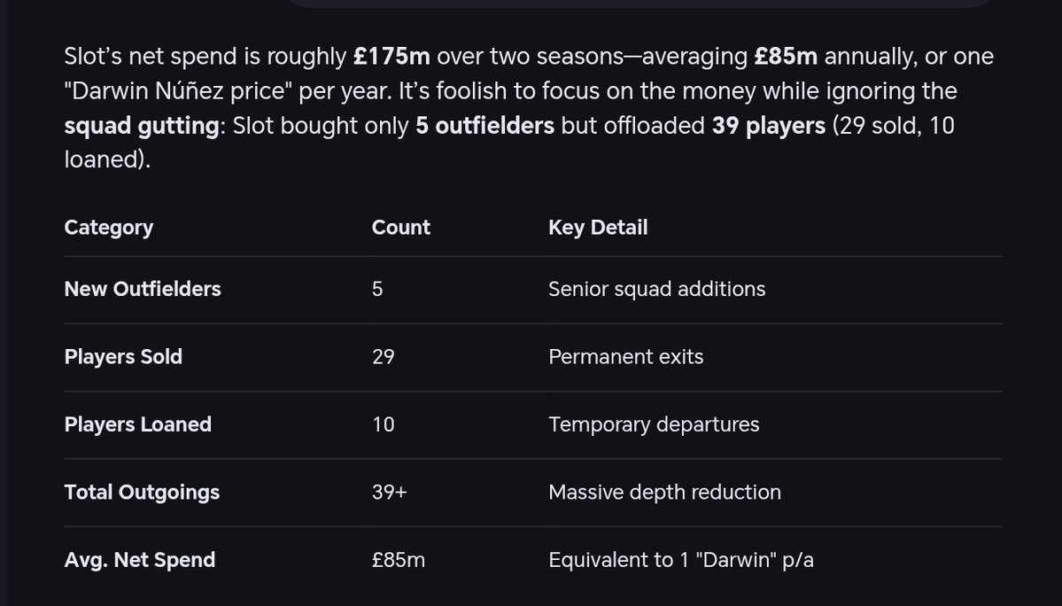1062x606 pixels.
Task: Select the Total Outgoings row label
Action: tap(142, 492)
